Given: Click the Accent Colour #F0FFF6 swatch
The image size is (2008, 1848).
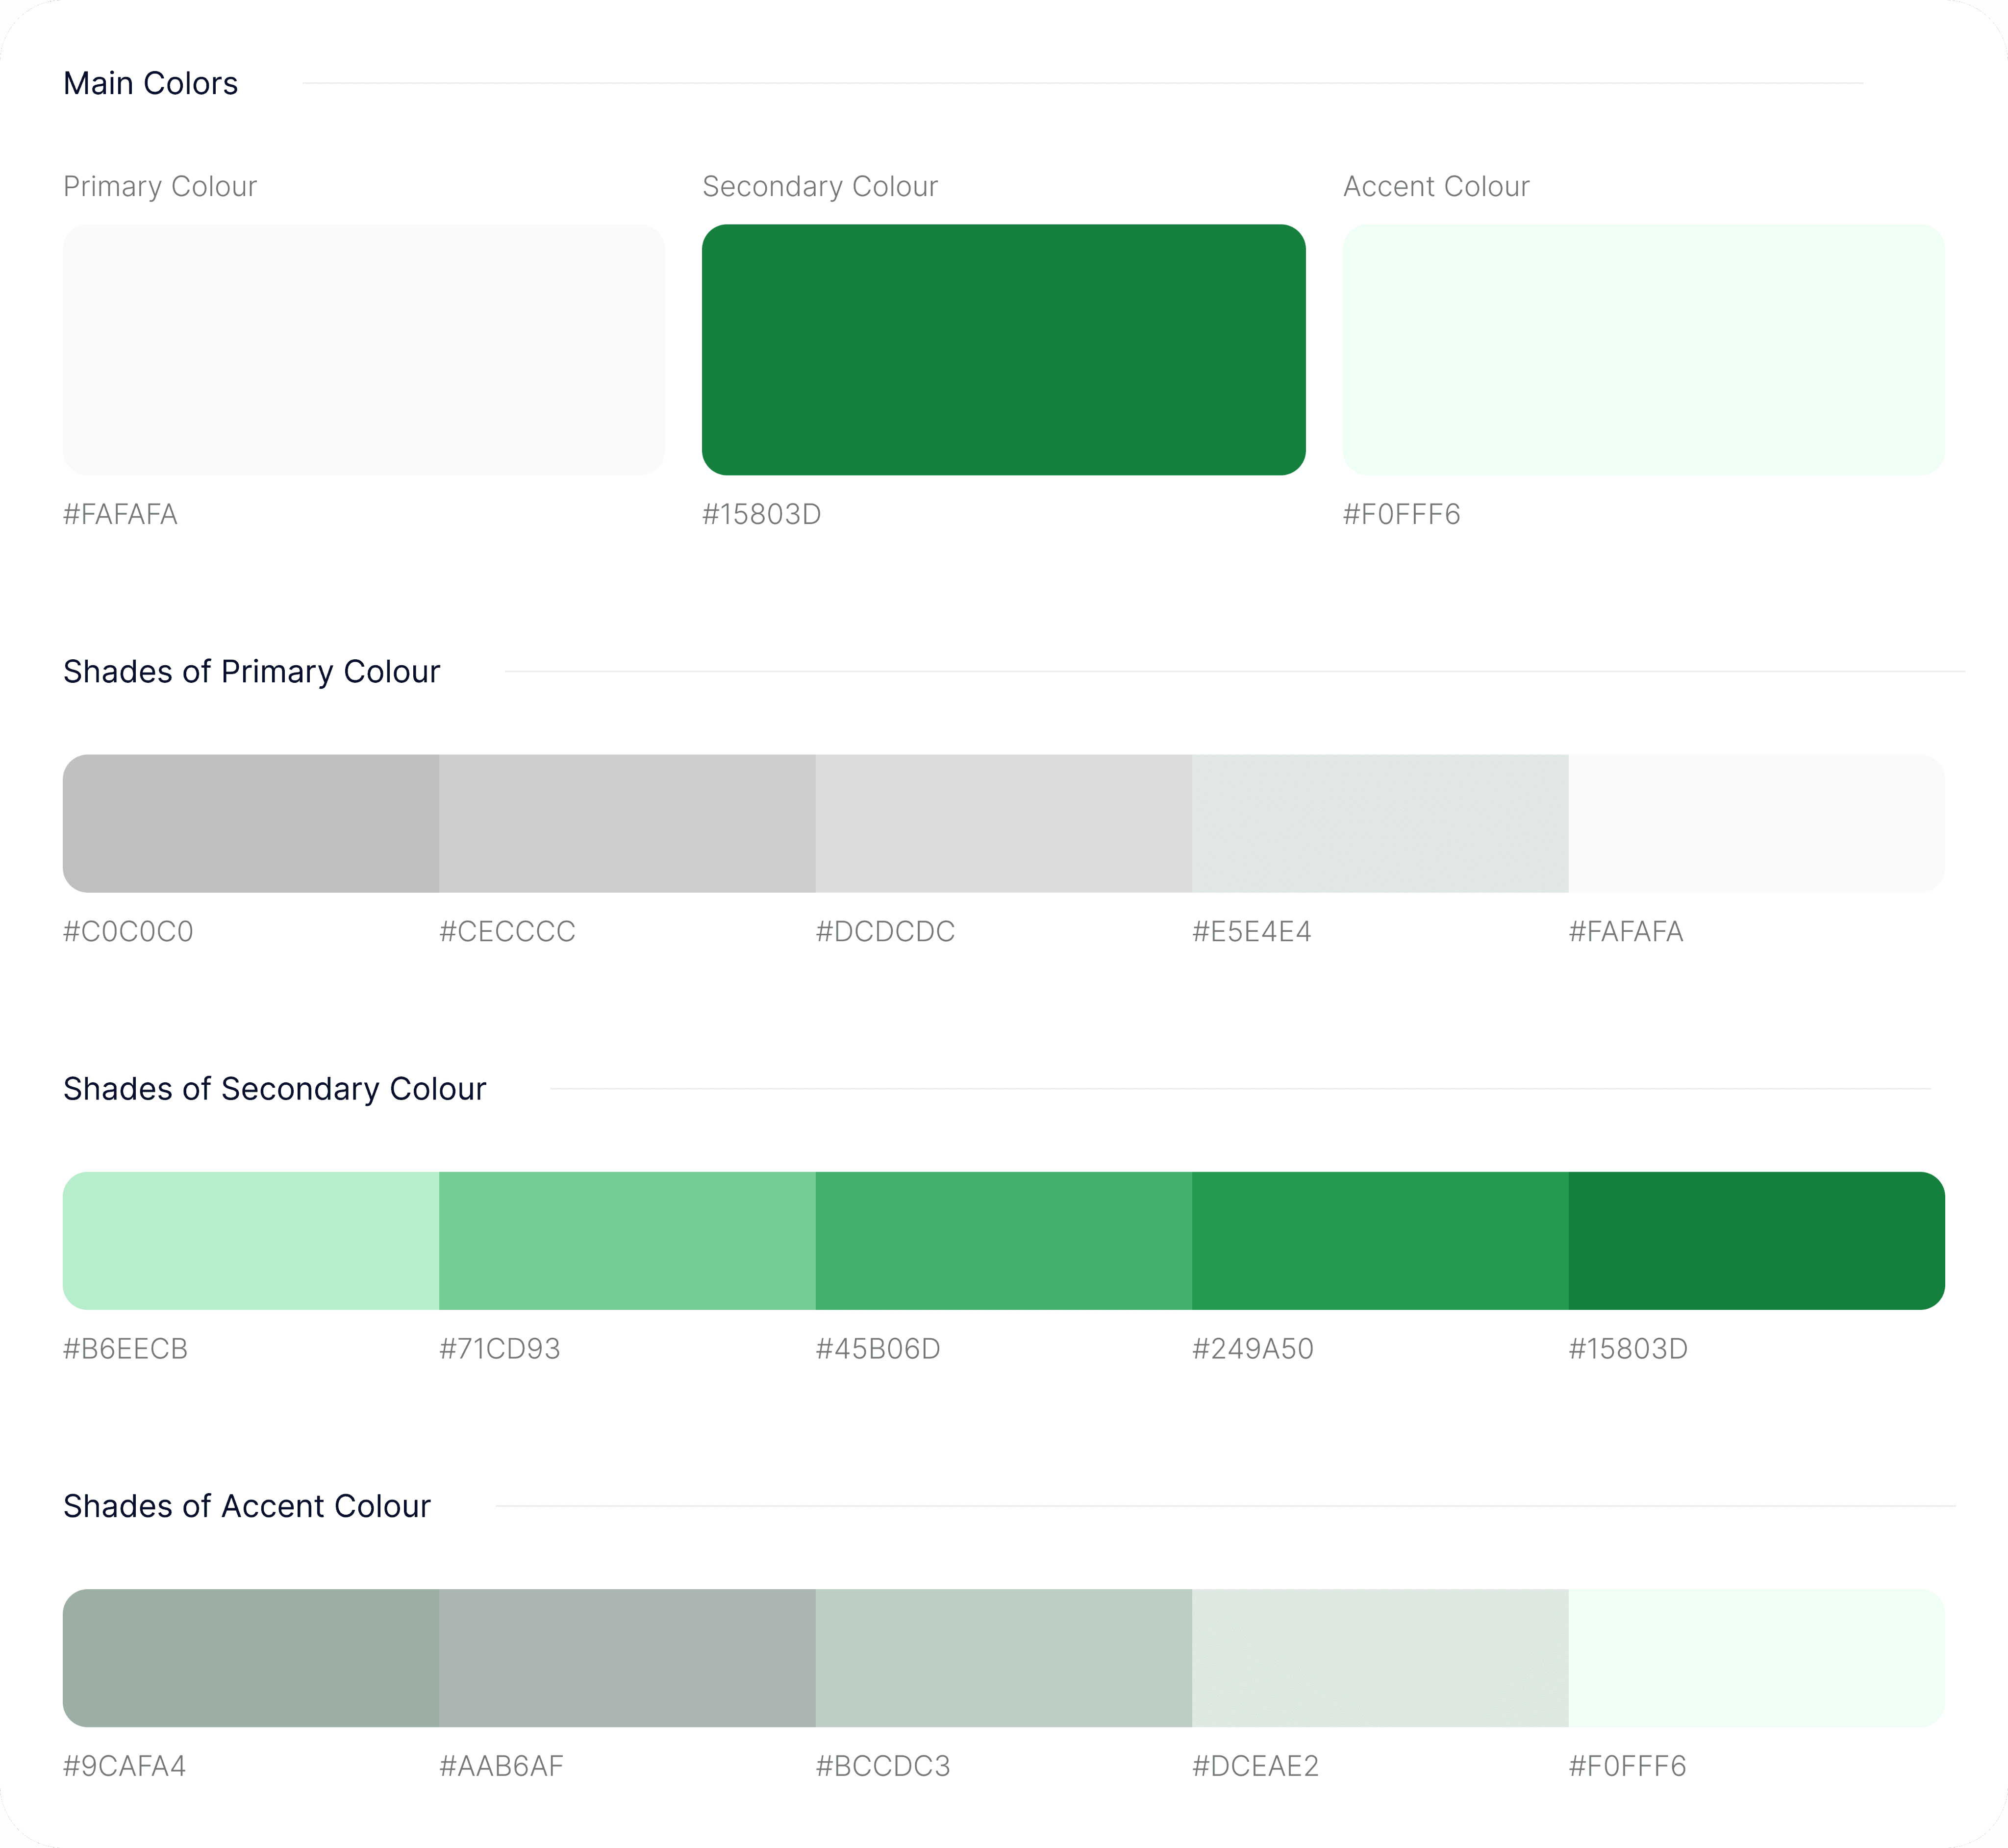Looking at the screenshot, I should point(1643,349).
